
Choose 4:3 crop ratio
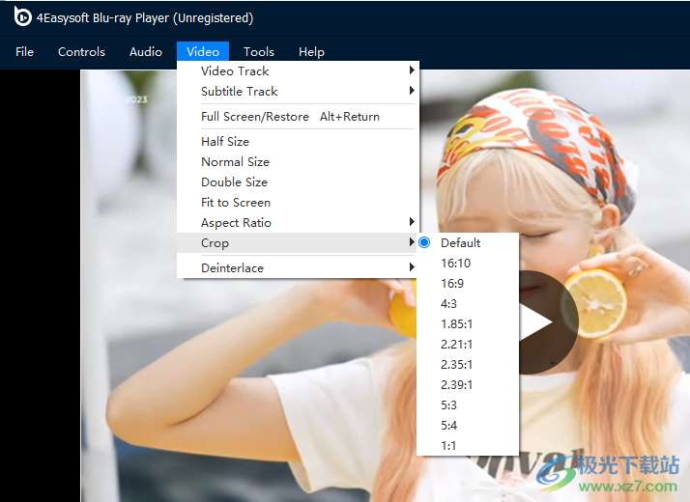tap(468, 303)
